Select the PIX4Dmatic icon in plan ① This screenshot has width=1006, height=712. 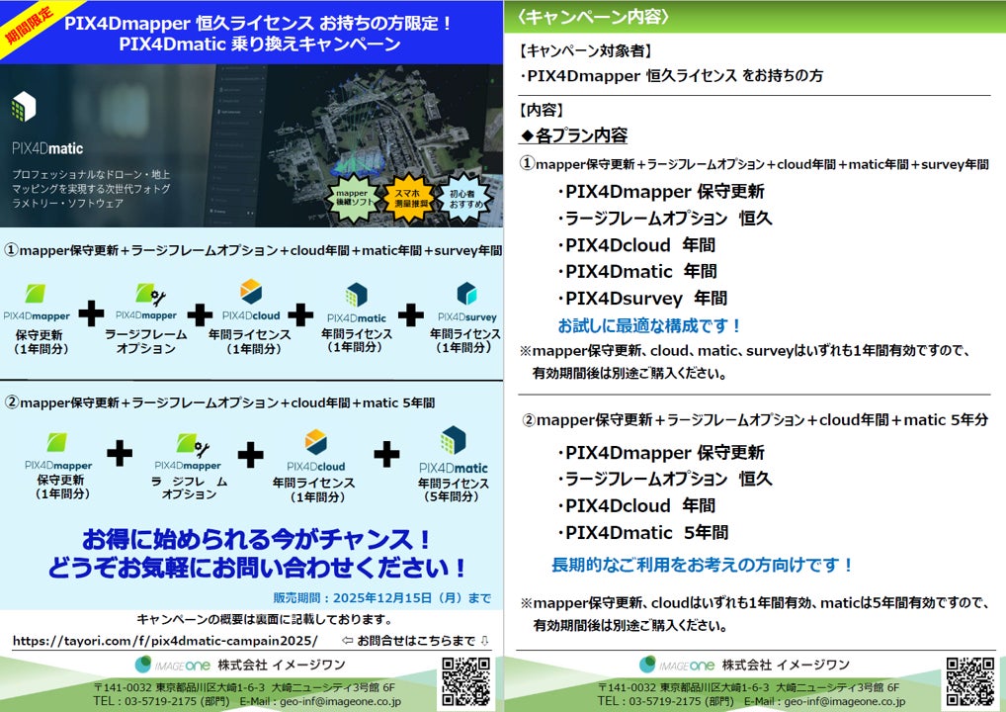click(x=357, y=295)
